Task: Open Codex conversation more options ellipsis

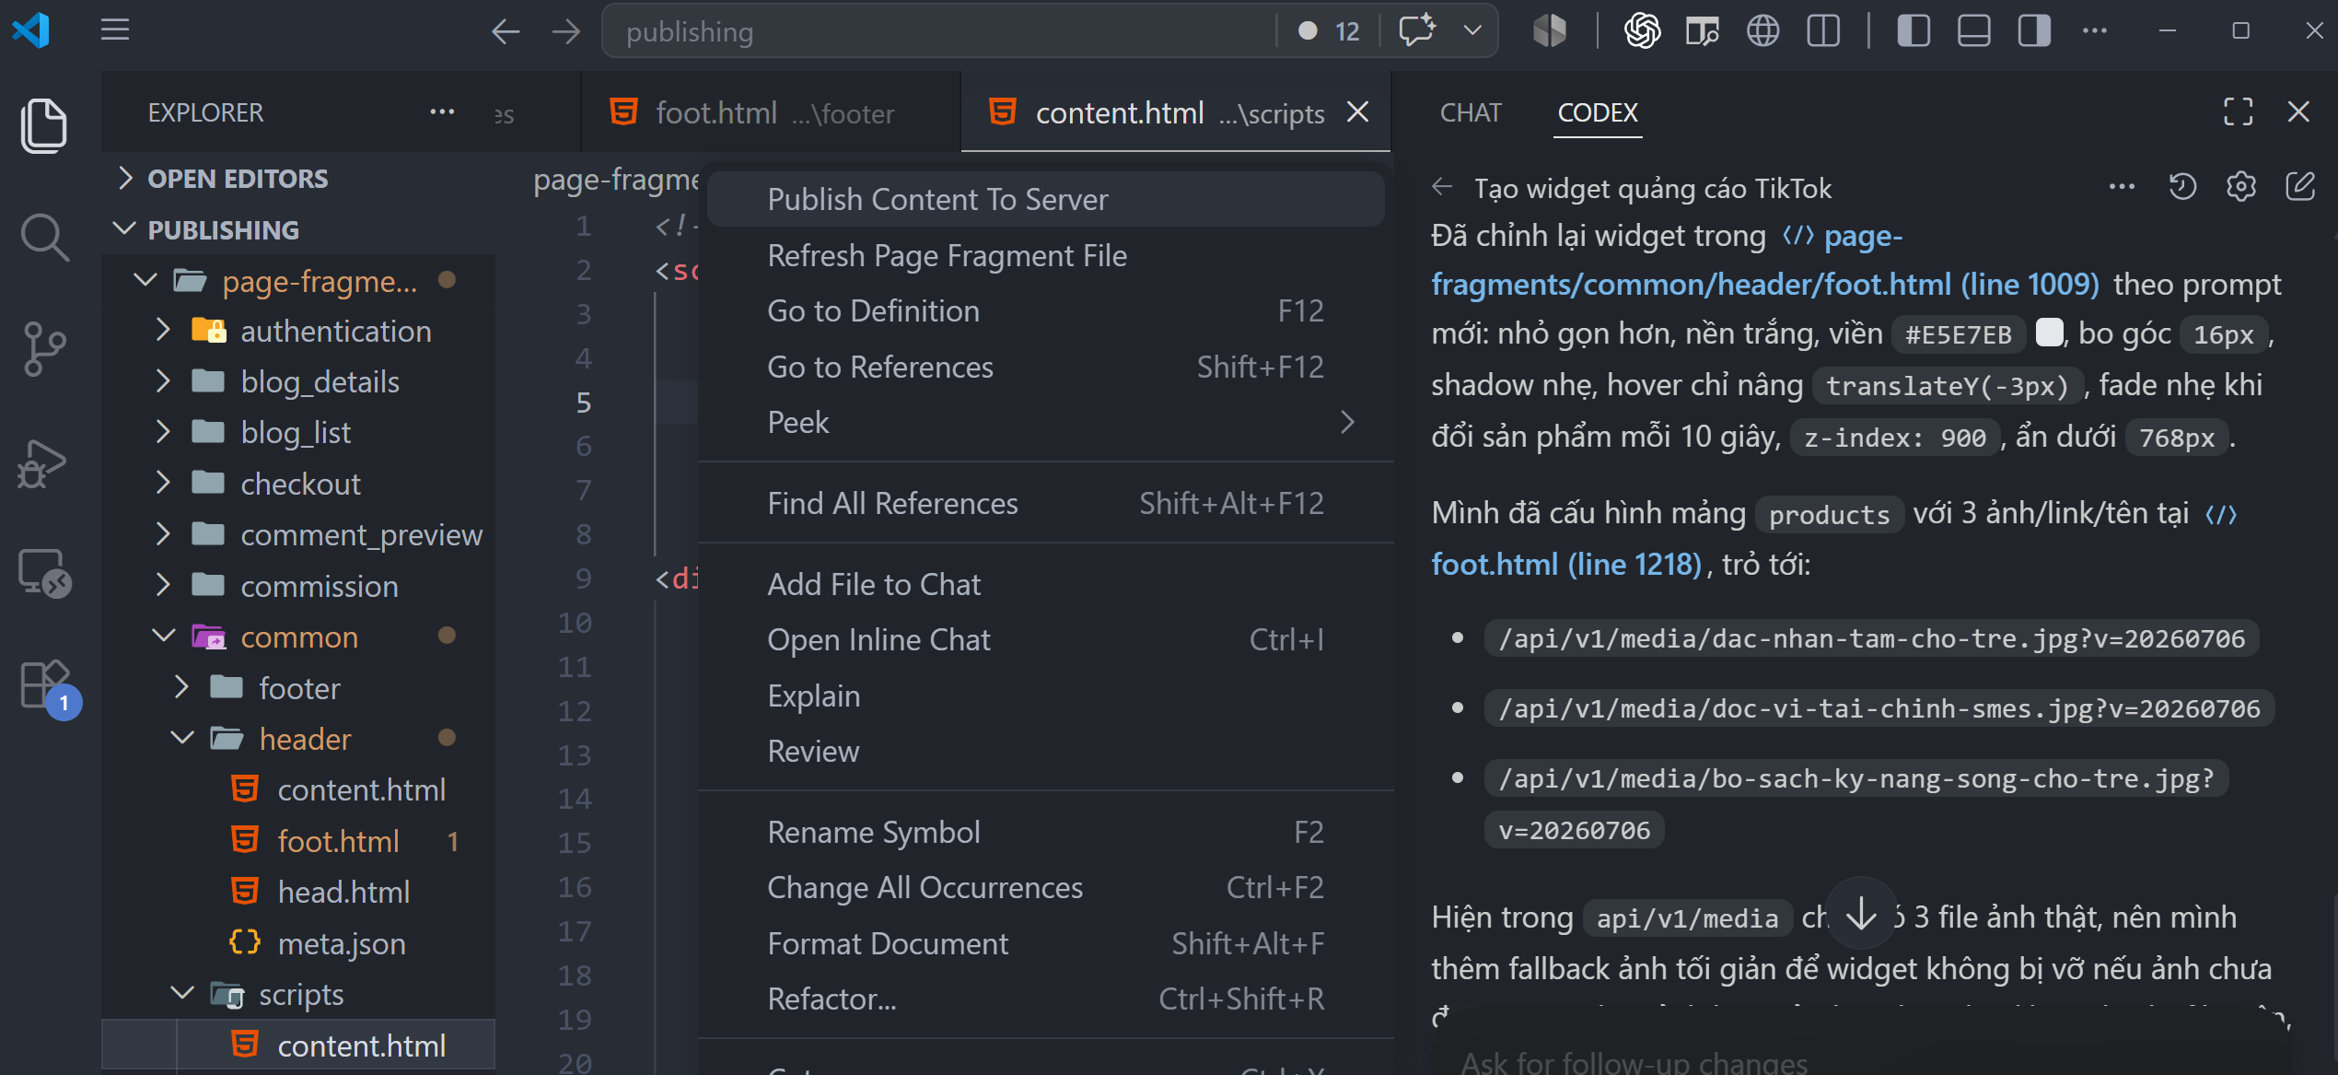Action: pos(2122,187)
